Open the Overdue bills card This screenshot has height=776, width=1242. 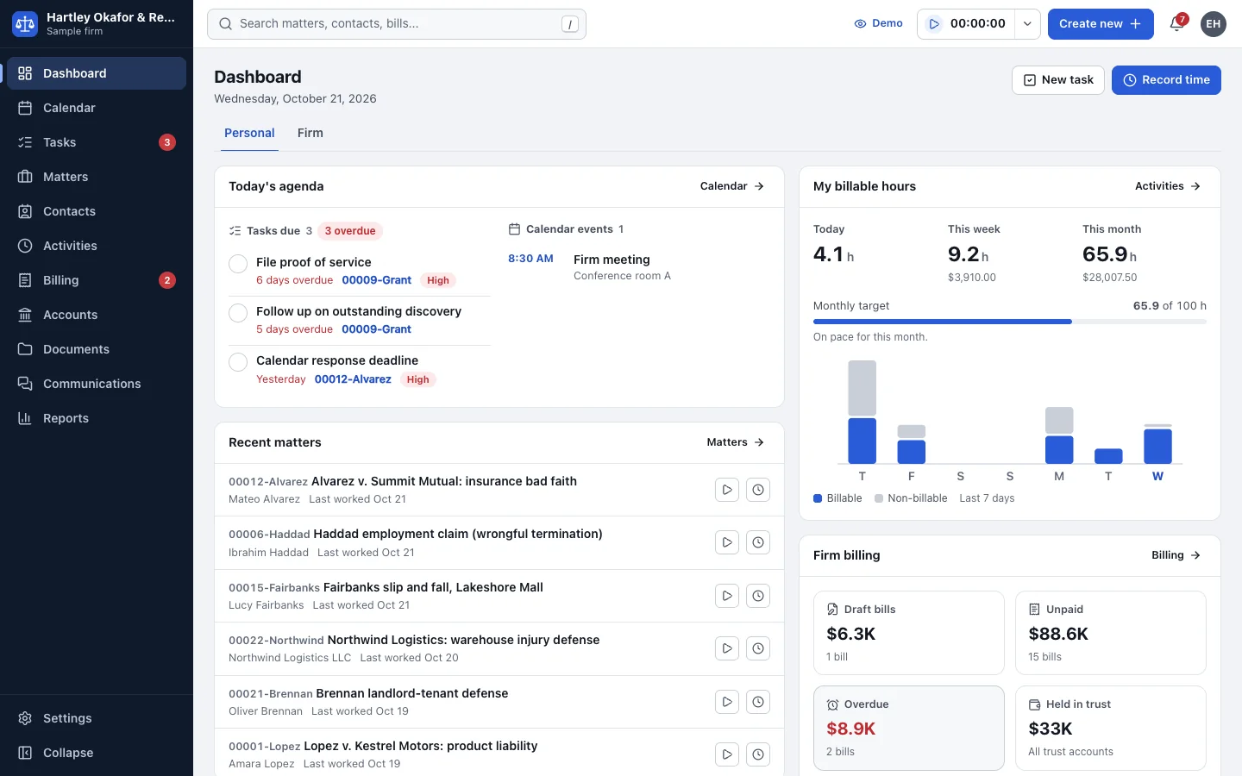click(909, 728)
